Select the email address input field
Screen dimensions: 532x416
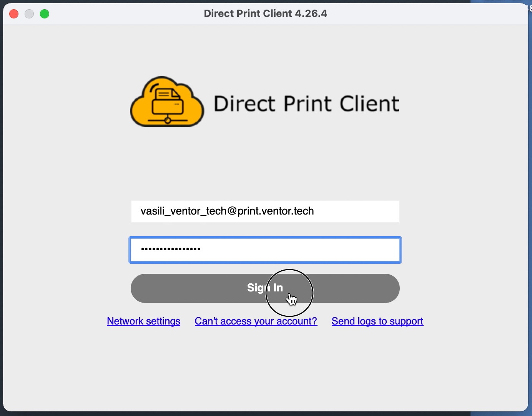tap(265, 211)
